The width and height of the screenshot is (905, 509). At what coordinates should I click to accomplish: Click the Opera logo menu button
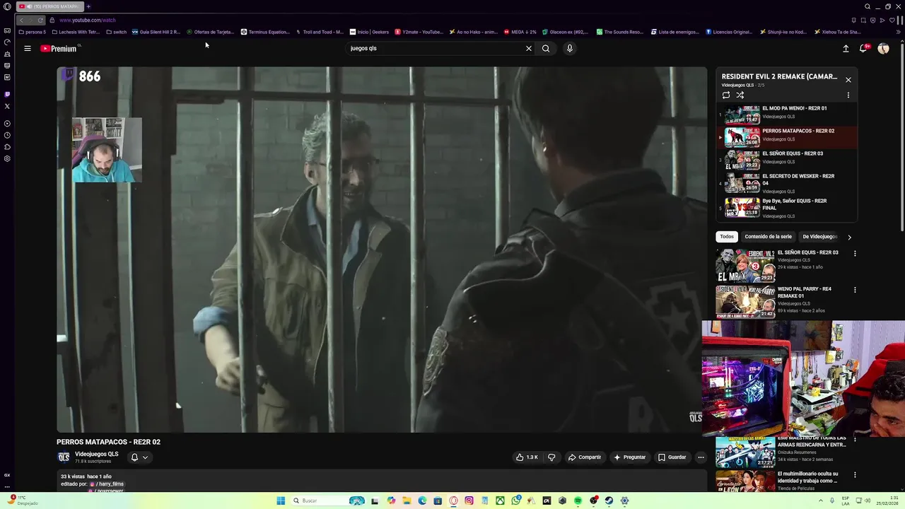coord(7,6)
